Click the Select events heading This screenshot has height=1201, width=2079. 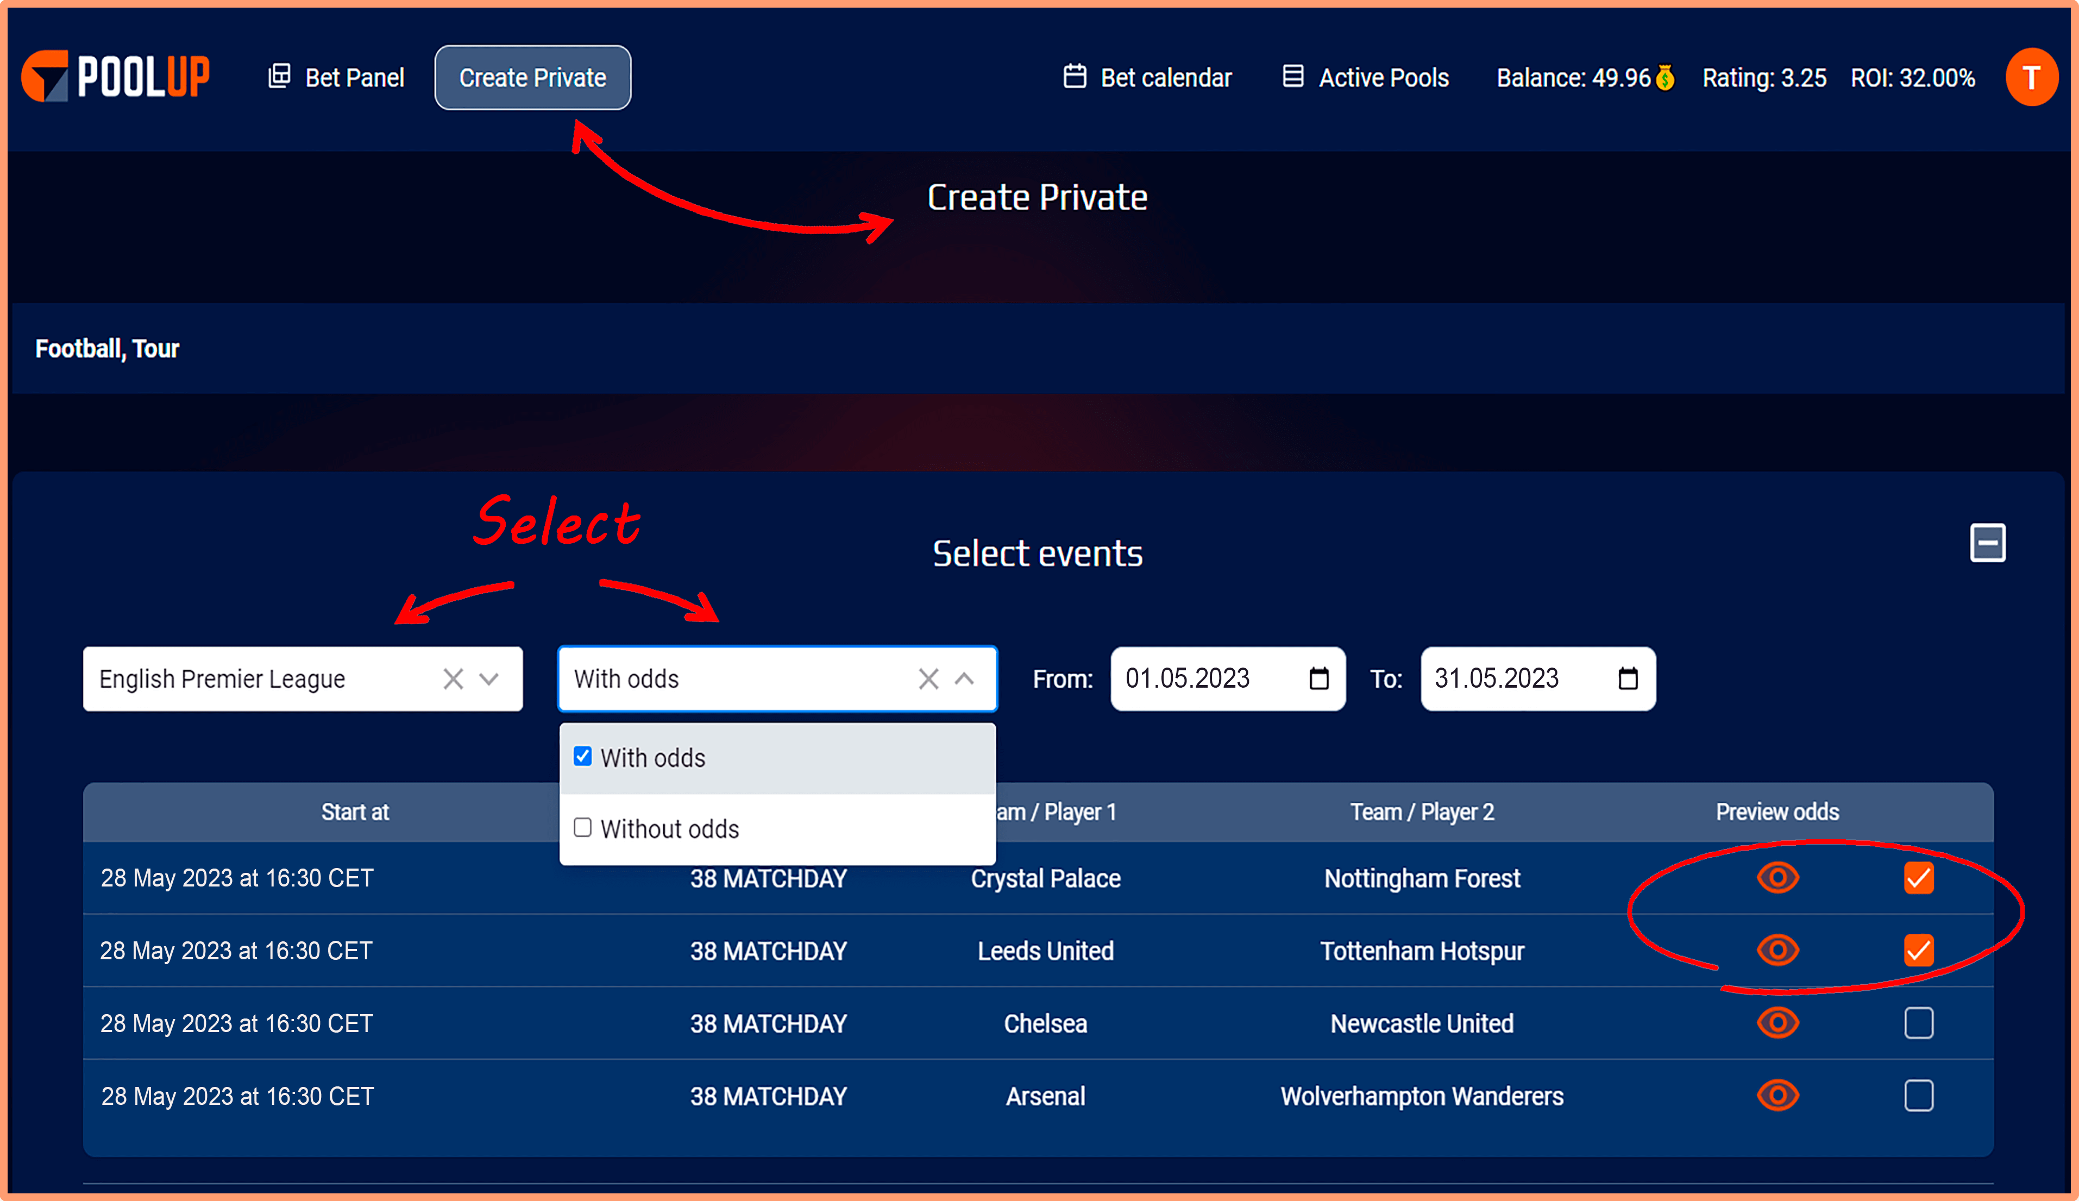click(x=1038, y=552)
